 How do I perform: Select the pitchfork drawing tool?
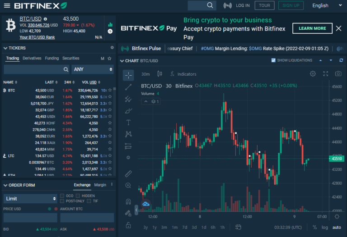128,99
